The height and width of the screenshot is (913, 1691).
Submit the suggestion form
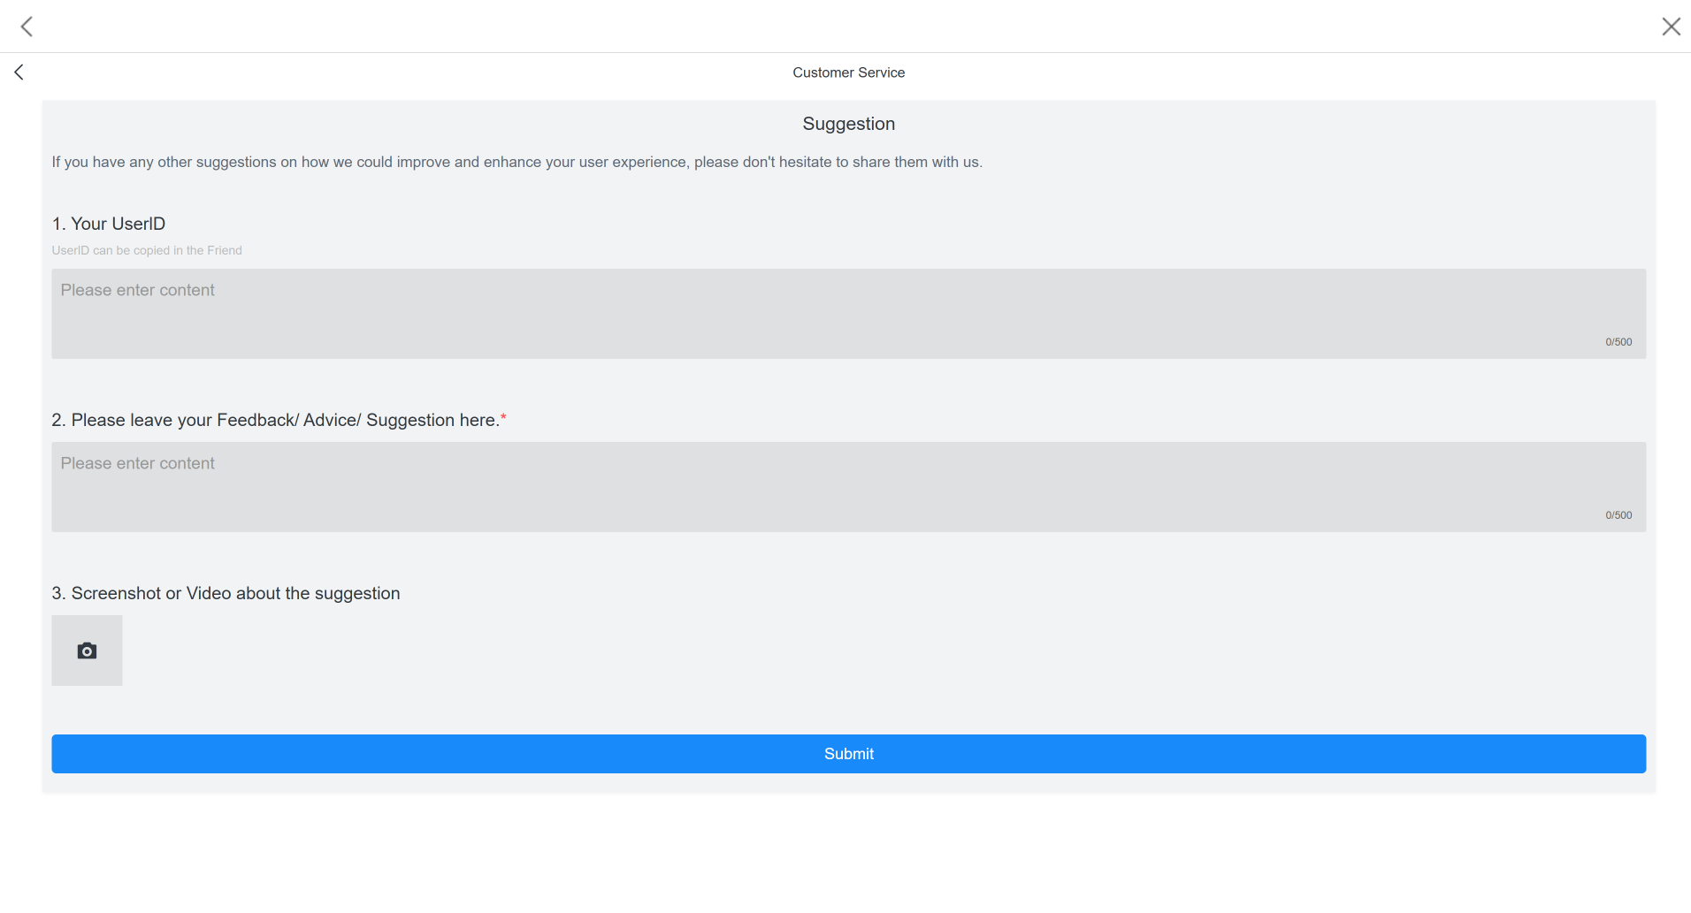click(848, 754)
